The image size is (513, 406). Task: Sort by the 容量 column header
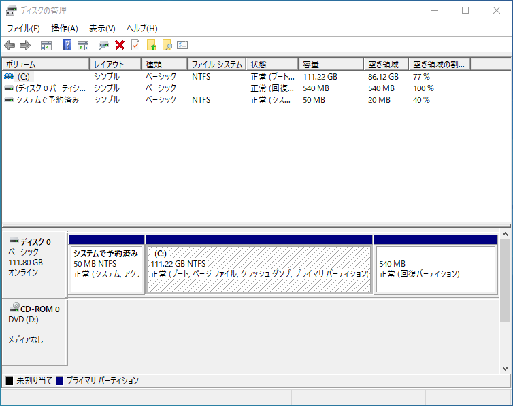point(331,64)
